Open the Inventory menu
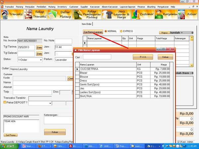199x149 pixels. pyautogui.click(x=62, y=7)
